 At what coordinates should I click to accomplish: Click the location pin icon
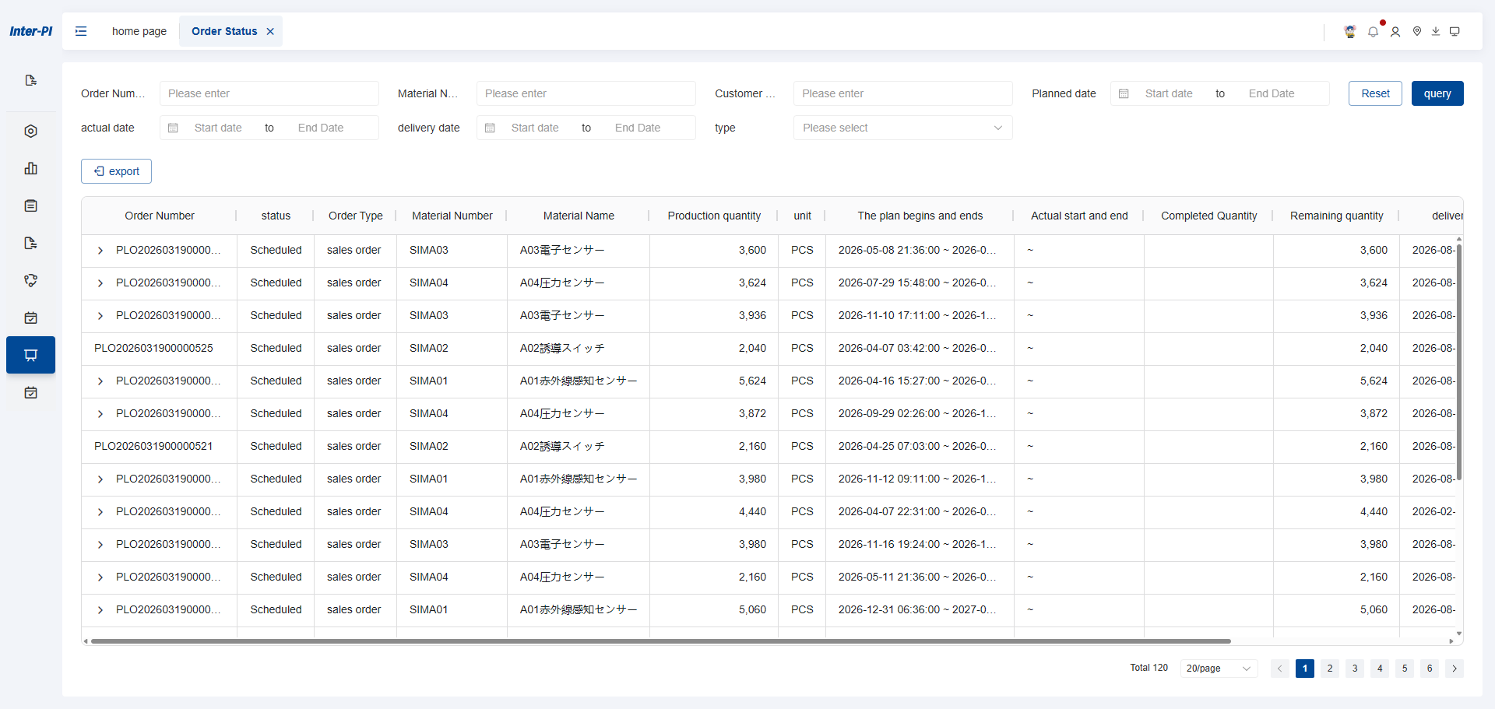[1417, 31]
